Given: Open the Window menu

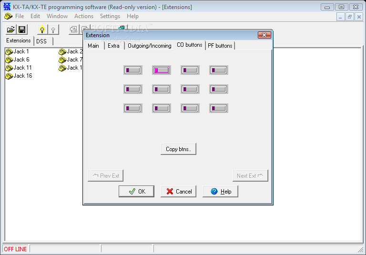Looking at the screenshot, I should coord(57,16).
